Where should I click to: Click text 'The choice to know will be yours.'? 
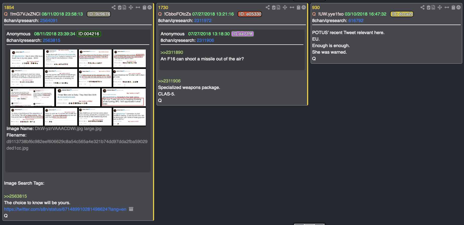tap(37, 203)
